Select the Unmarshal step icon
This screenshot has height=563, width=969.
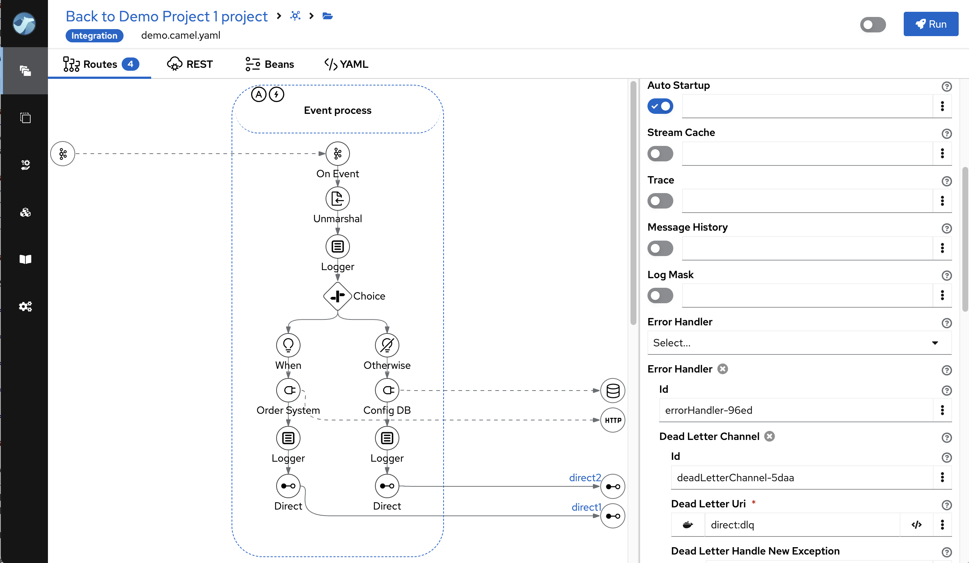[337, 199]
